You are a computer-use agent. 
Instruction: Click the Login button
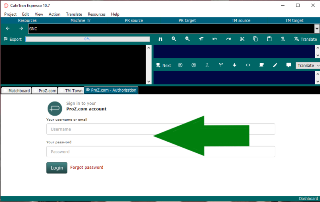(x=57, y=168)
